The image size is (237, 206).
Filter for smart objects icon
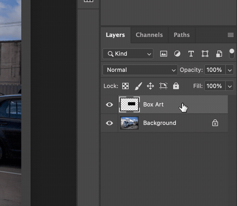219,54
